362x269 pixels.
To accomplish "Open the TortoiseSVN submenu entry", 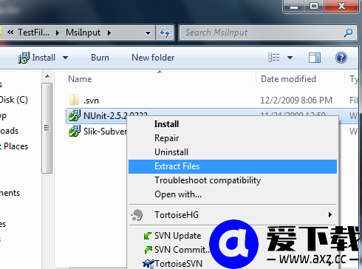I will point(178,264).
